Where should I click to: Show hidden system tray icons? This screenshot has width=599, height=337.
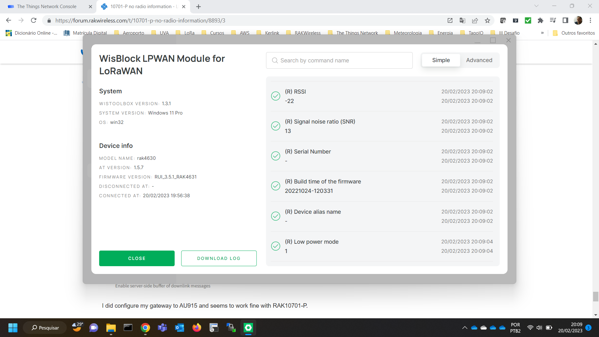pos(465,328)
